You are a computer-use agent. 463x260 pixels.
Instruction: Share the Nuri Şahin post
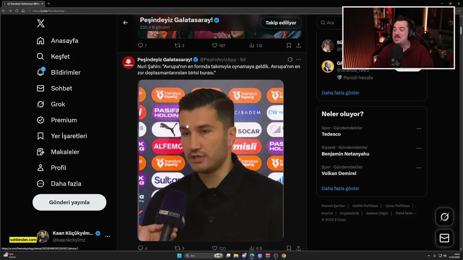[x=298, y=248]
